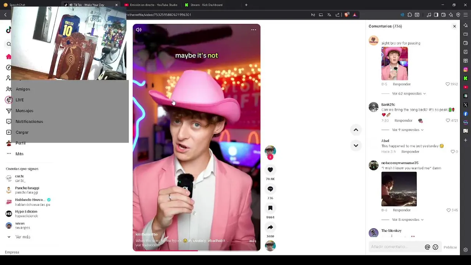The width and height of the screenshot is (471, 265).
Task: Close the Comentarios panel
Action: point(454,26)
